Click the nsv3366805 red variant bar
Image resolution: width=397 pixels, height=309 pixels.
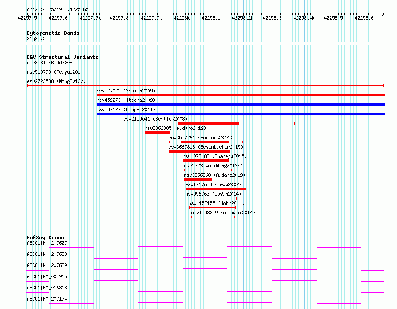point(157,133)
